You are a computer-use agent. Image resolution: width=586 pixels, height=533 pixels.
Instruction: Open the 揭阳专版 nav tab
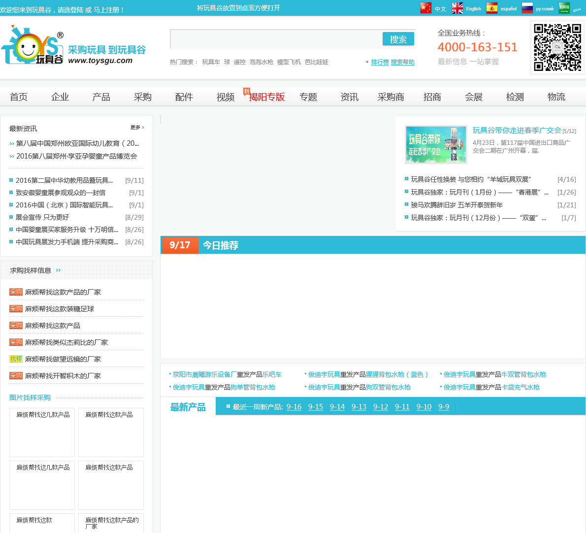click(x=267, y=97)
